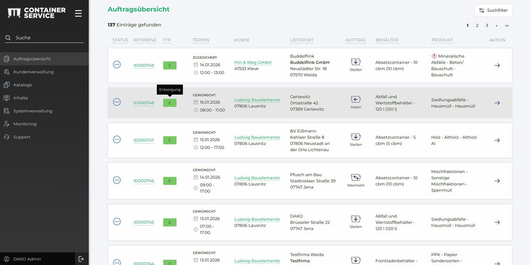Click the arrow action for order ID000746
This screenshot has height=265, width=531.
pyautogui.click(x=497, y=181)
